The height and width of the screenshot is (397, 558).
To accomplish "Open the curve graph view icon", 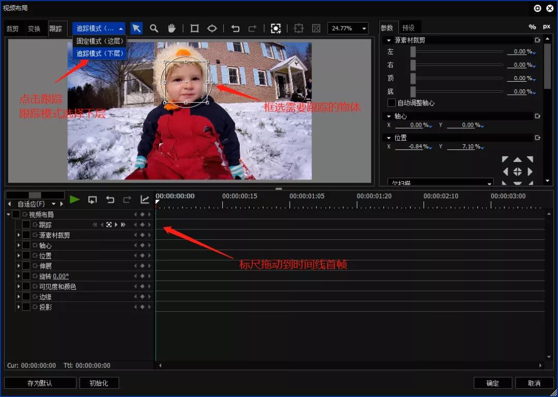I will 145,200.
